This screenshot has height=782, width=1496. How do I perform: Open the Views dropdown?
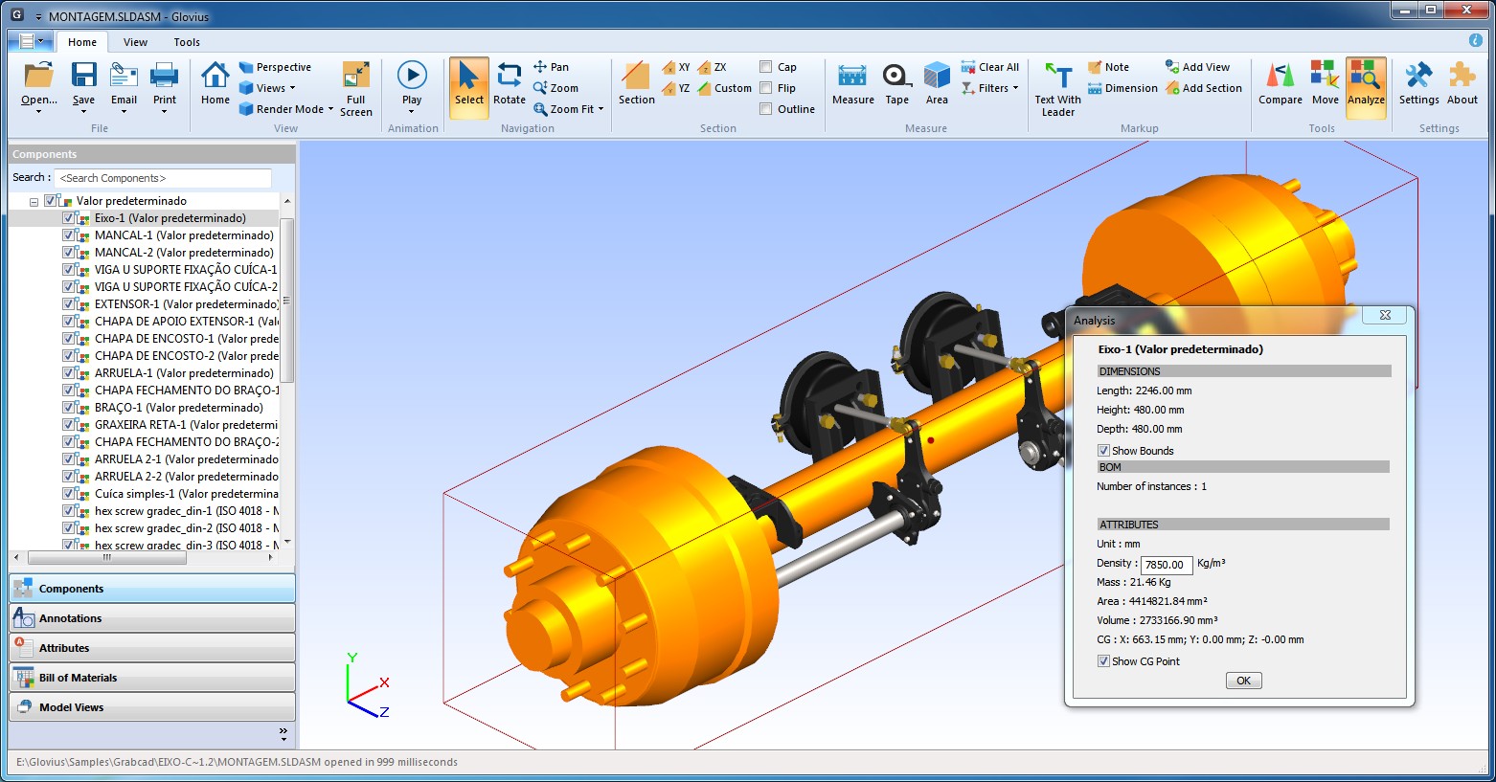(267, 88)
